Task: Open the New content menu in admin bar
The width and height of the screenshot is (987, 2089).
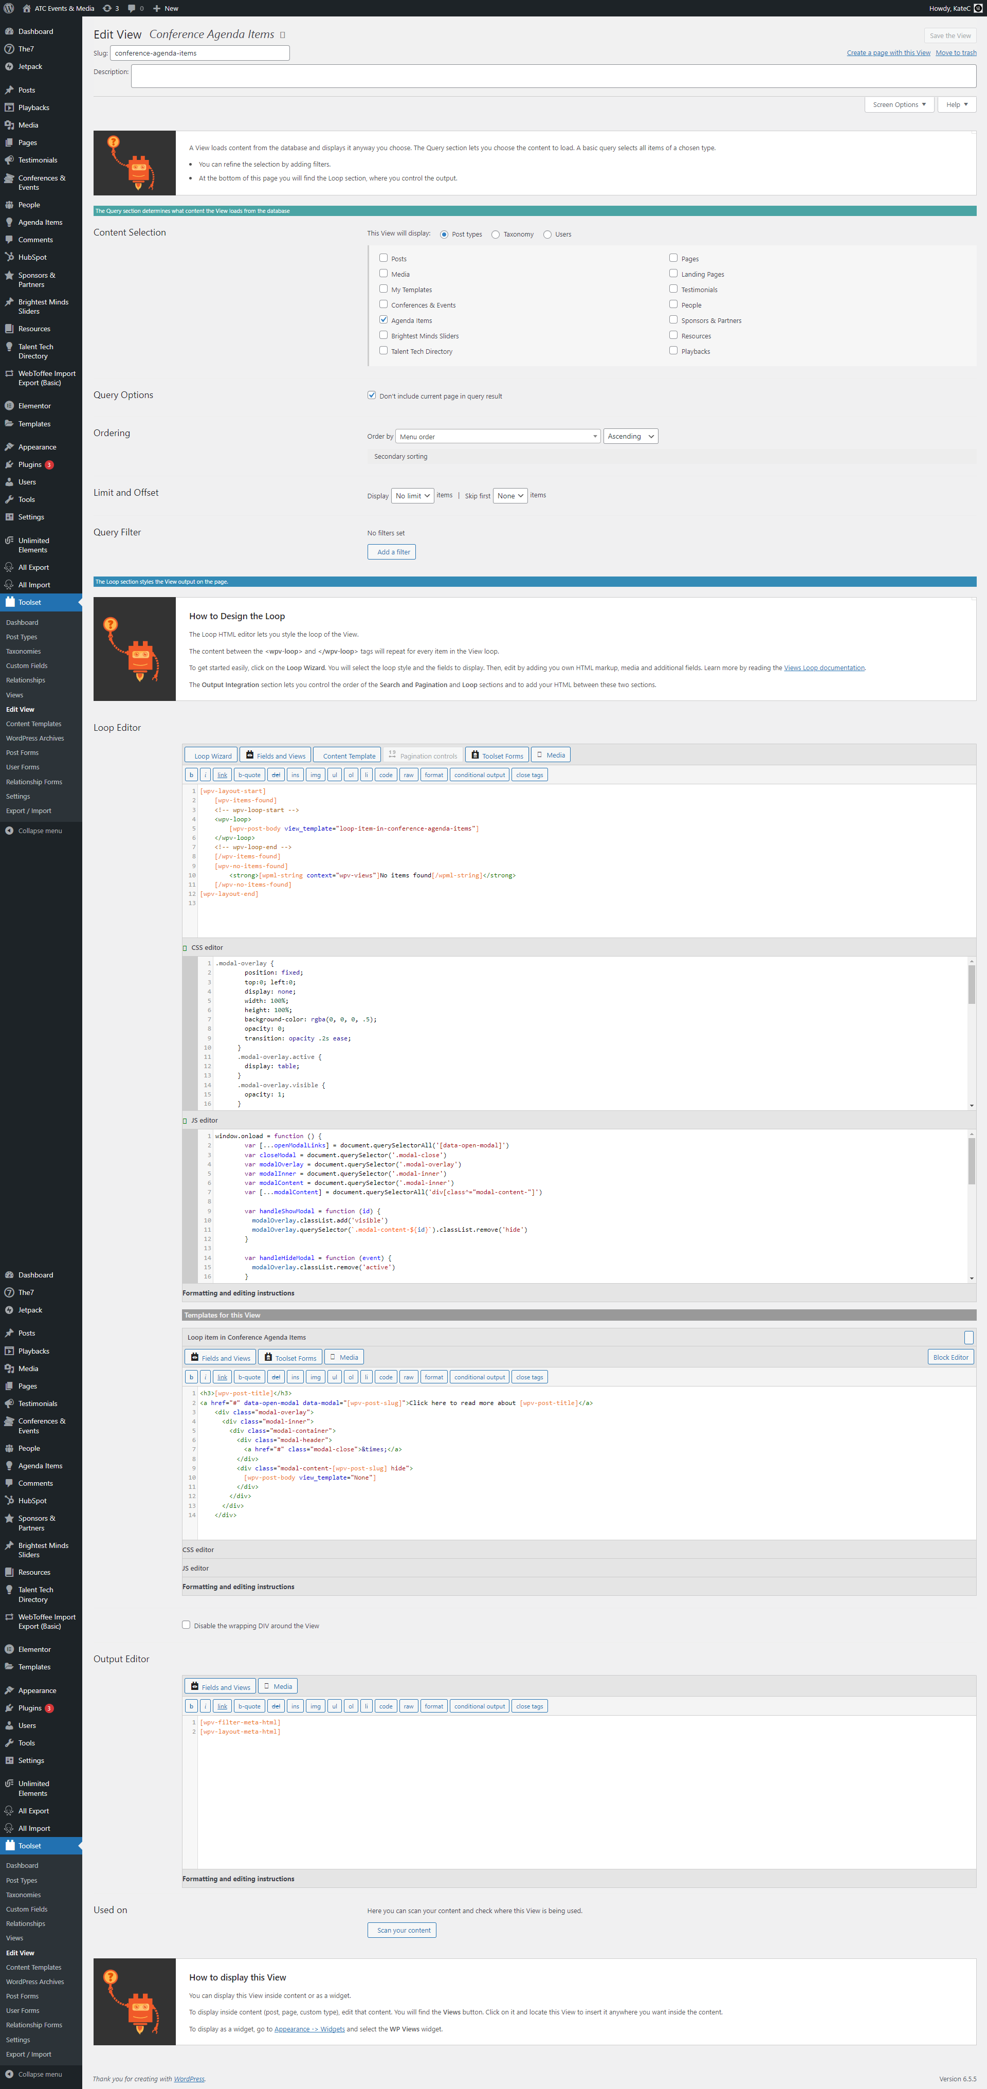Action: coord(166,8)
